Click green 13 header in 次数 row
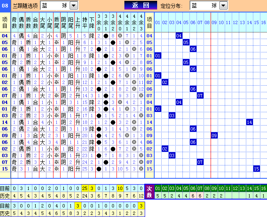The height and width of the screenshot is (217, 267). (243, 188)
